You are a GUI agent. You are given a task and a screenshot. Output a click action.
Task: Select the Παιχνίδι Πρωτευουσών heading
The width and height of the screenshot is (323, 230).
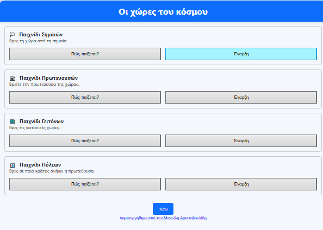point(48,78)
